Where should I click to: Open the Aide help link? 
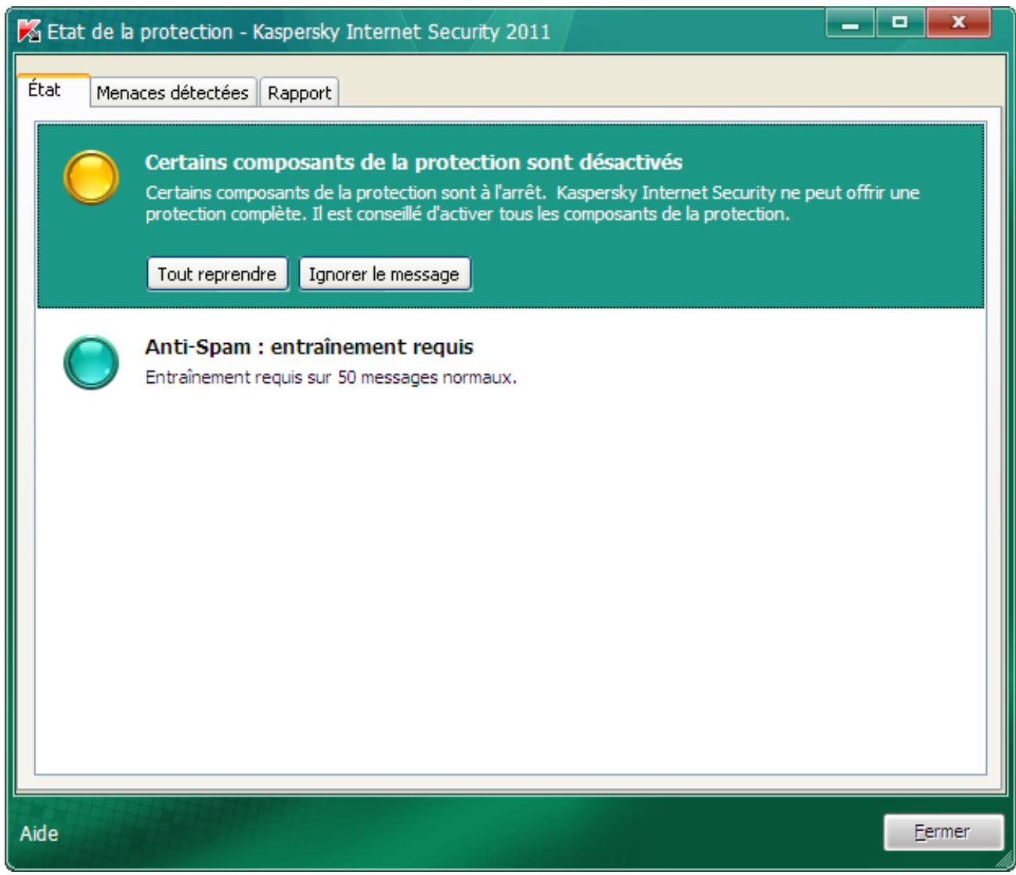coord(39,833)
